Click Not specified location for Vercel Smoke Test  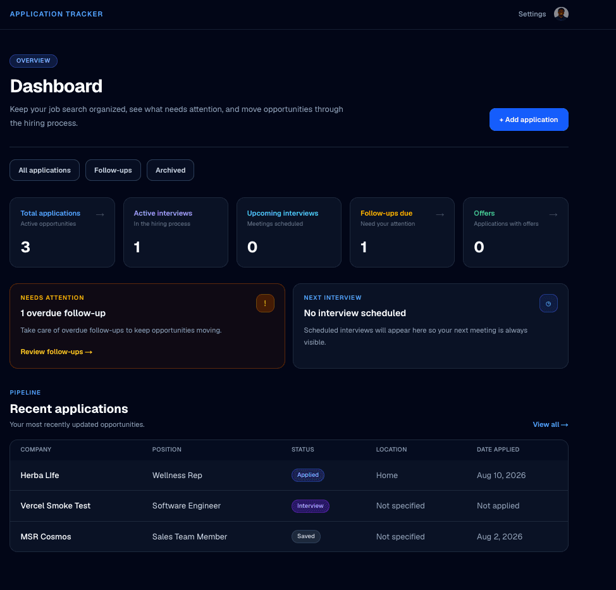click(x=400, y=506)
